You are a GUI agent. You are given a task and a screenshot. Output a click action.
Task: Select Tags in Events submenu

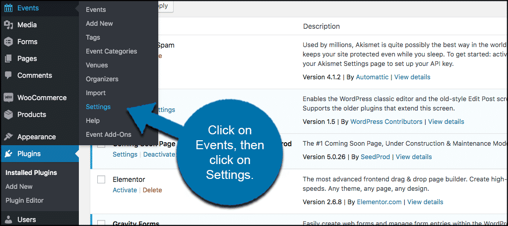click(x=93, y=38)
